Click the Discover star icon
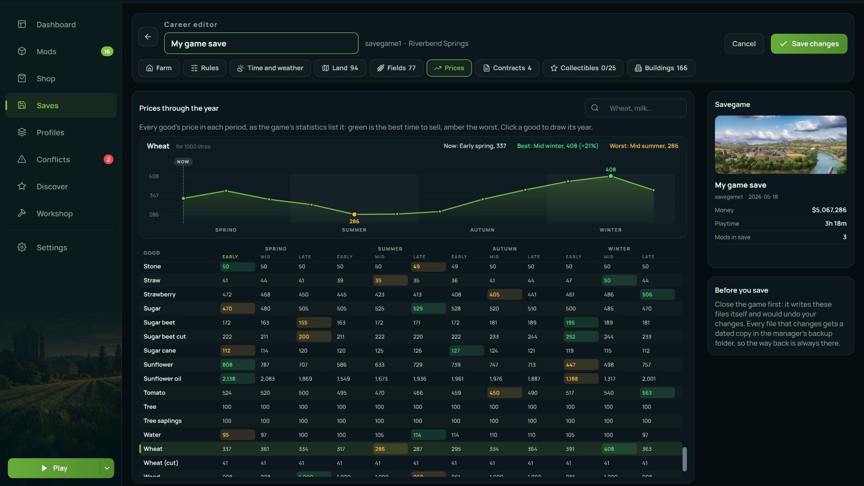This screenshot has width=864, height=486. [22, 186]
